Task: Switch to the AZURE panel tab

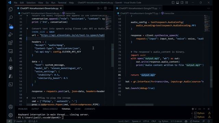Action: coord(78,109)
